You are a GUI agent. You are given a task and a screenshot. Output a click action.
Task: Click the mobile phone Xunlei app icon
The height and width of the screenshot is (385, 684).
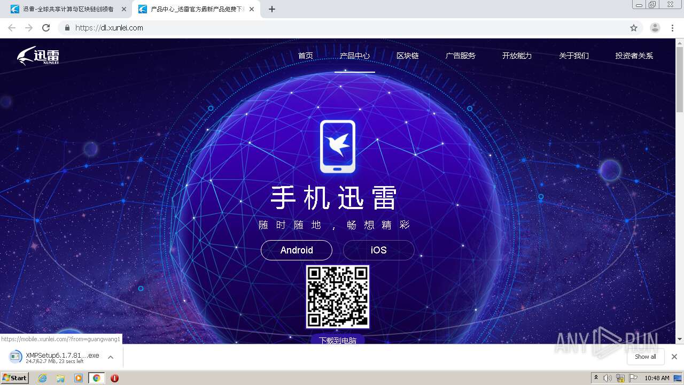click(x=338, y=147)
